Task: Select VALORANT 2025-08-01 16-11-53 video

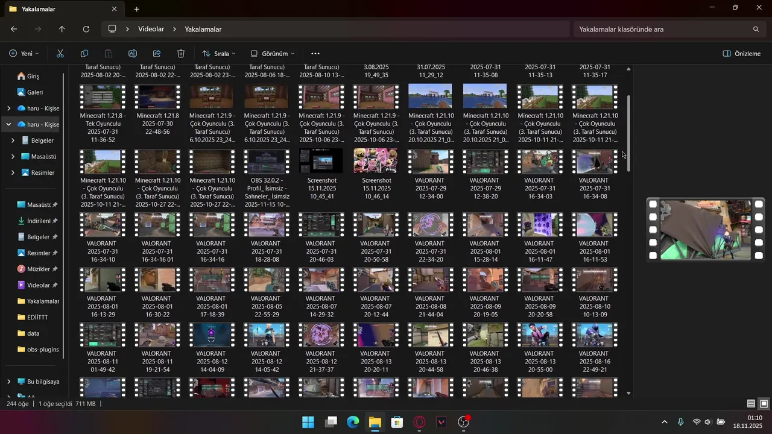Action: tap(594, 238)
